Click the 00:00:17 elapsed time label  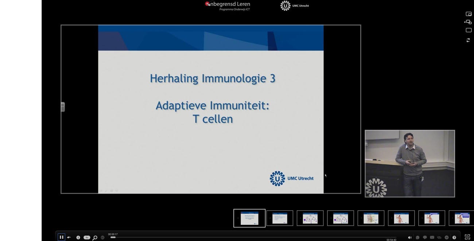pyautogui.click(x=113, y=234)
